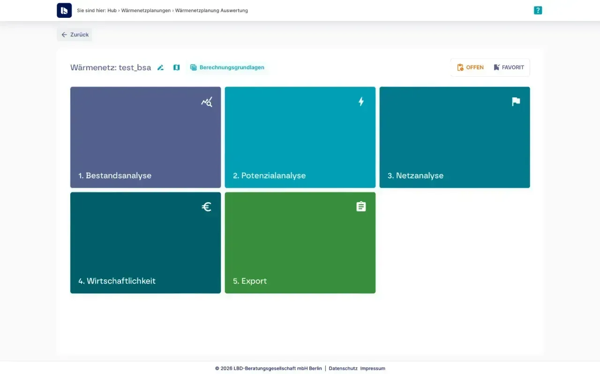The image size is (600, 374).
Task: Open the map icon beside Wärmenetz title
Action: (x=176, y=67)
